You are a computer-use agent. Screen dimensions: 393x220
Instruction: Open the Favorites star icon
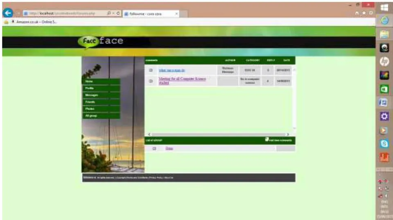364,13
